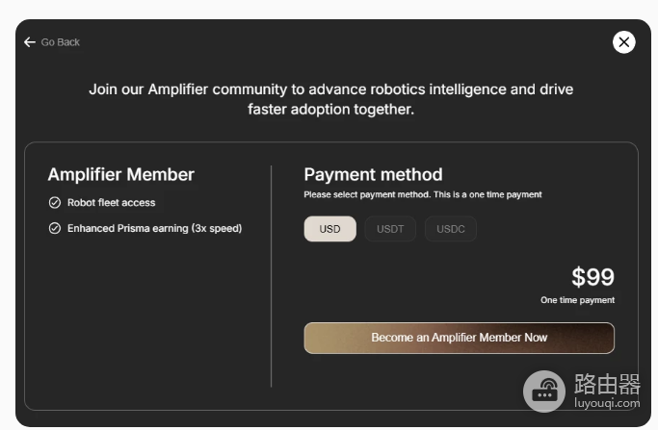Click the Payment method heading
Viewport: 658px width, 430px height.
coord(373,174)
